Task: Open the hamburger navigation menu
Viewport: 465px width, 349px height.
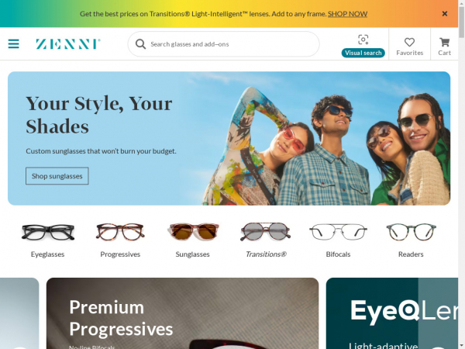Action: pyautogui.click(x=14, y=44)
